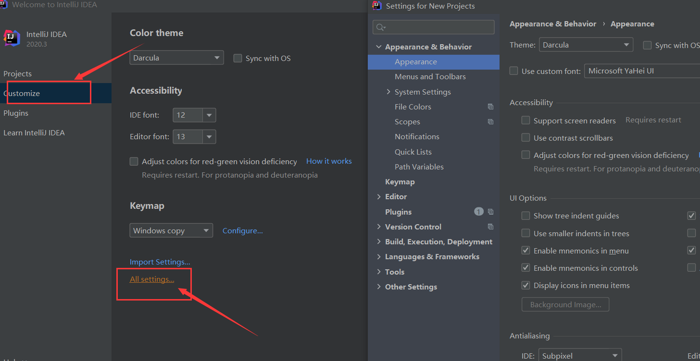Expand the Editor settings node
Image resolution: width=700 pixels, height=361 pixels.
pos(379,197)
